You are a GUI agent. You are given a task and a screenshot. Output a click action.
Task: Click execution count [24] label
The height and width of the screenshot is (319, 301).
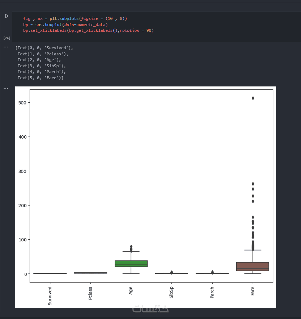pyautogui.click(x=7, y=38)
